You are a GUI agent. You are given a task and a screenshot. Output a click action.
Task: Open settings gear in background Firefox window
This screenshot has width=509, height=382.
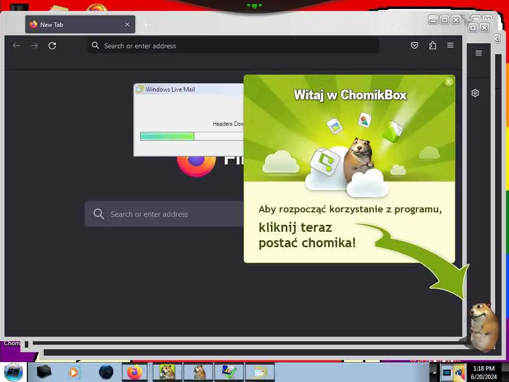click(x=475, y=93)
